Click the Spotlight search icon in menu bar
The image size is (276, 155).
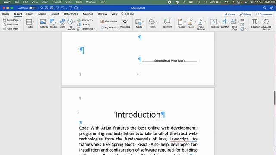pyautogui.click(x=233, y=2)
